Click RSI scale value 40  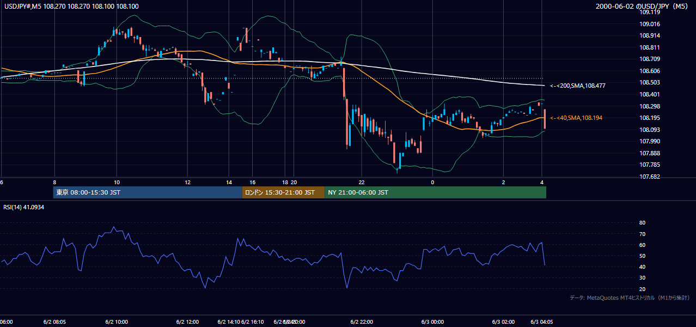click(643, 267)
